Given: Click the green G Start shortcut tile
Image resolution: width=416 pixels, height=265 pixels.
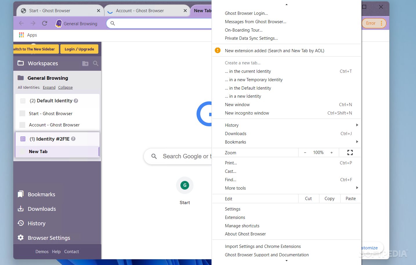Looking at the screenshot, I should pyautogui.click(x=185, y=185).
